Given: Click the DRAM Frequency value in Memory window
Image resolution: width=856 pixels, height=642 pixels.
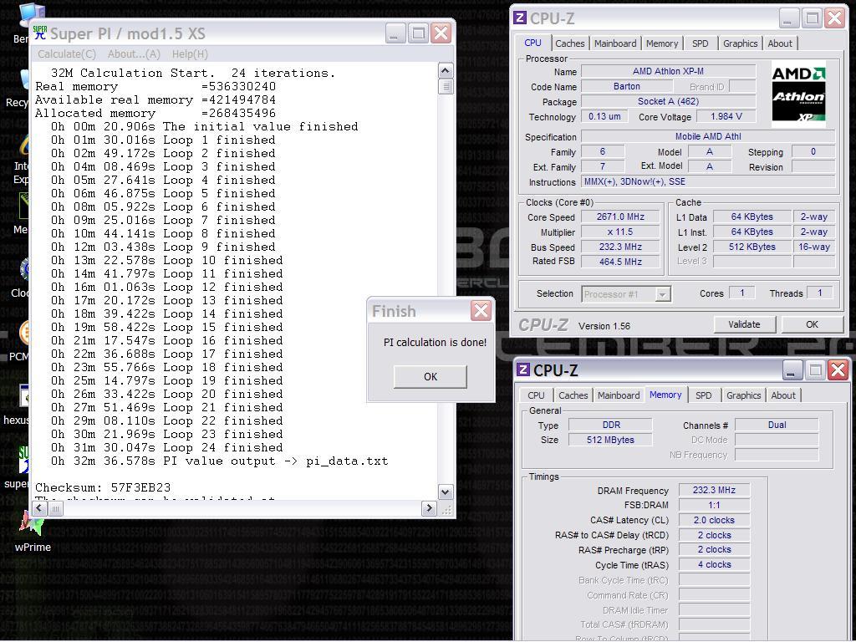Looking at the screenshot, I should (x=714, y=490).
